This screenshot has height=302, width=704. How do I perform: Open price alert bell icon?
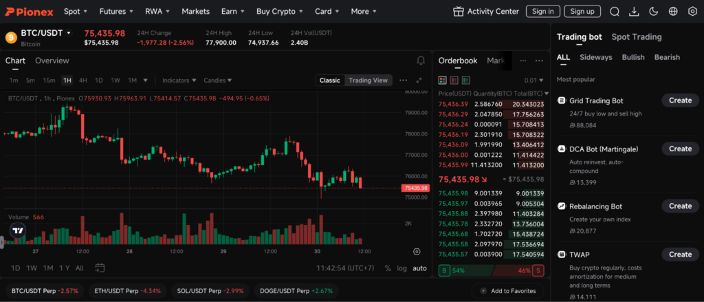421,61
